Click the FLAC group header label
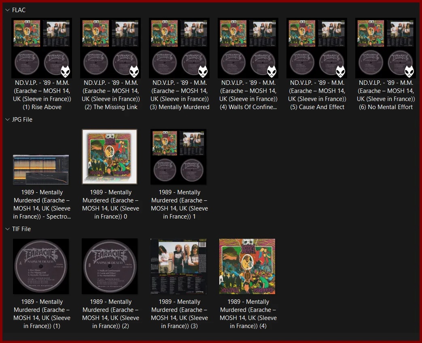The width and height of the screenshot is (422, 343). tap(19, 10)
